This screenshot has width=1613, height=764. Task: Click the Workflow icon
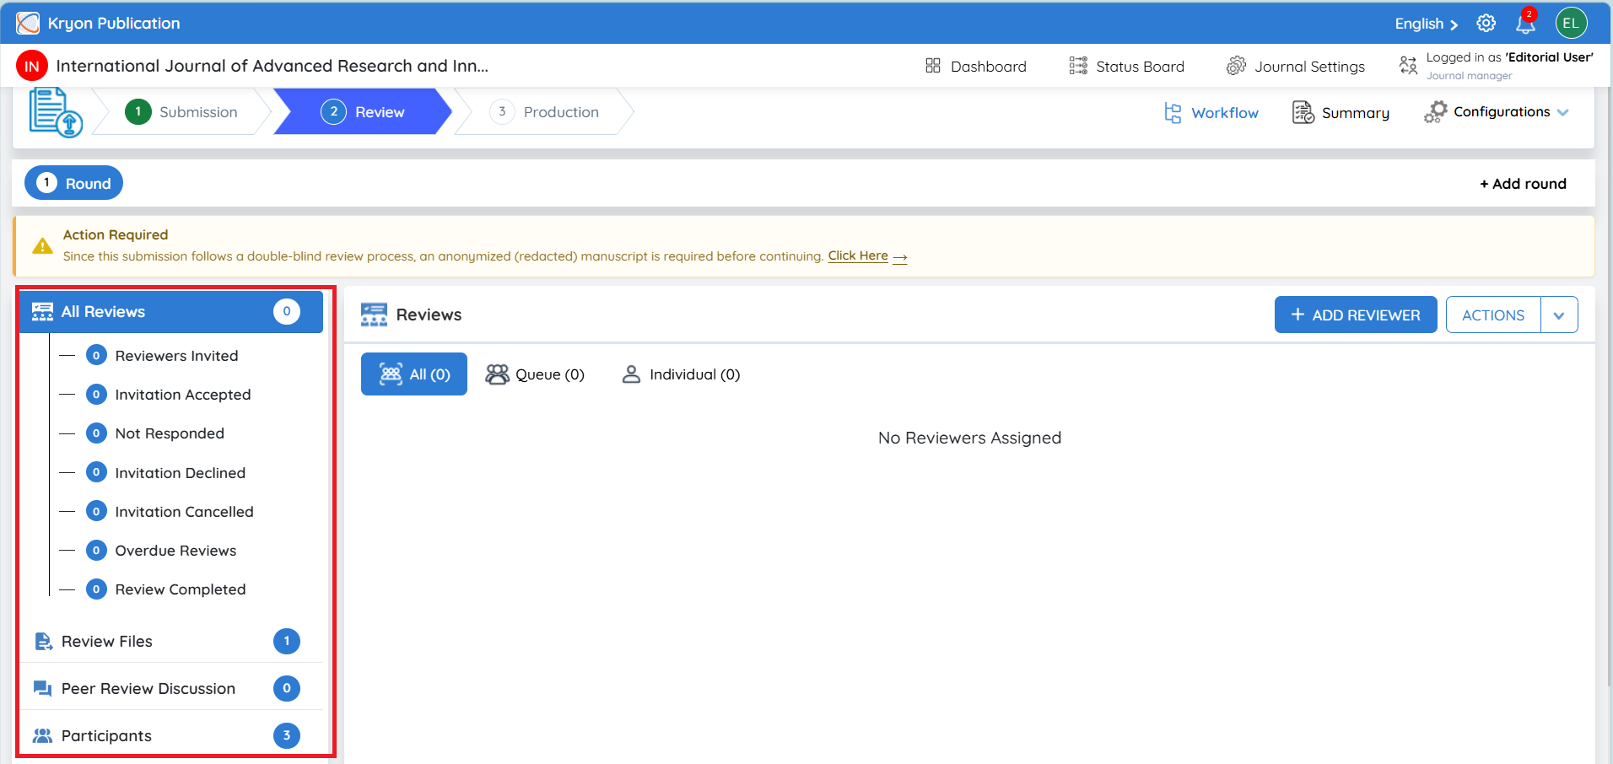pos(1173,113)
